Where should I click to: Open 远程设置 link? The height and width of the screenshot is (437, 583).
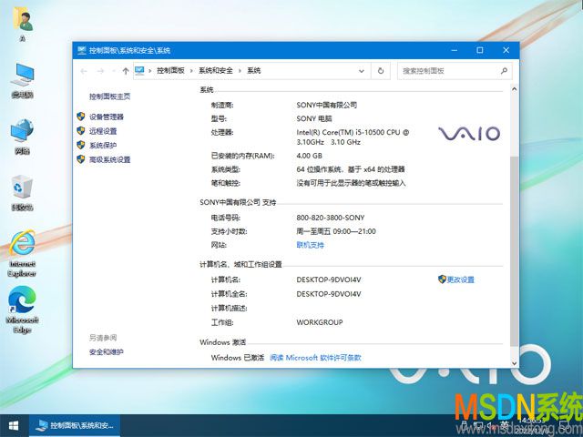(x=103, y=131)
